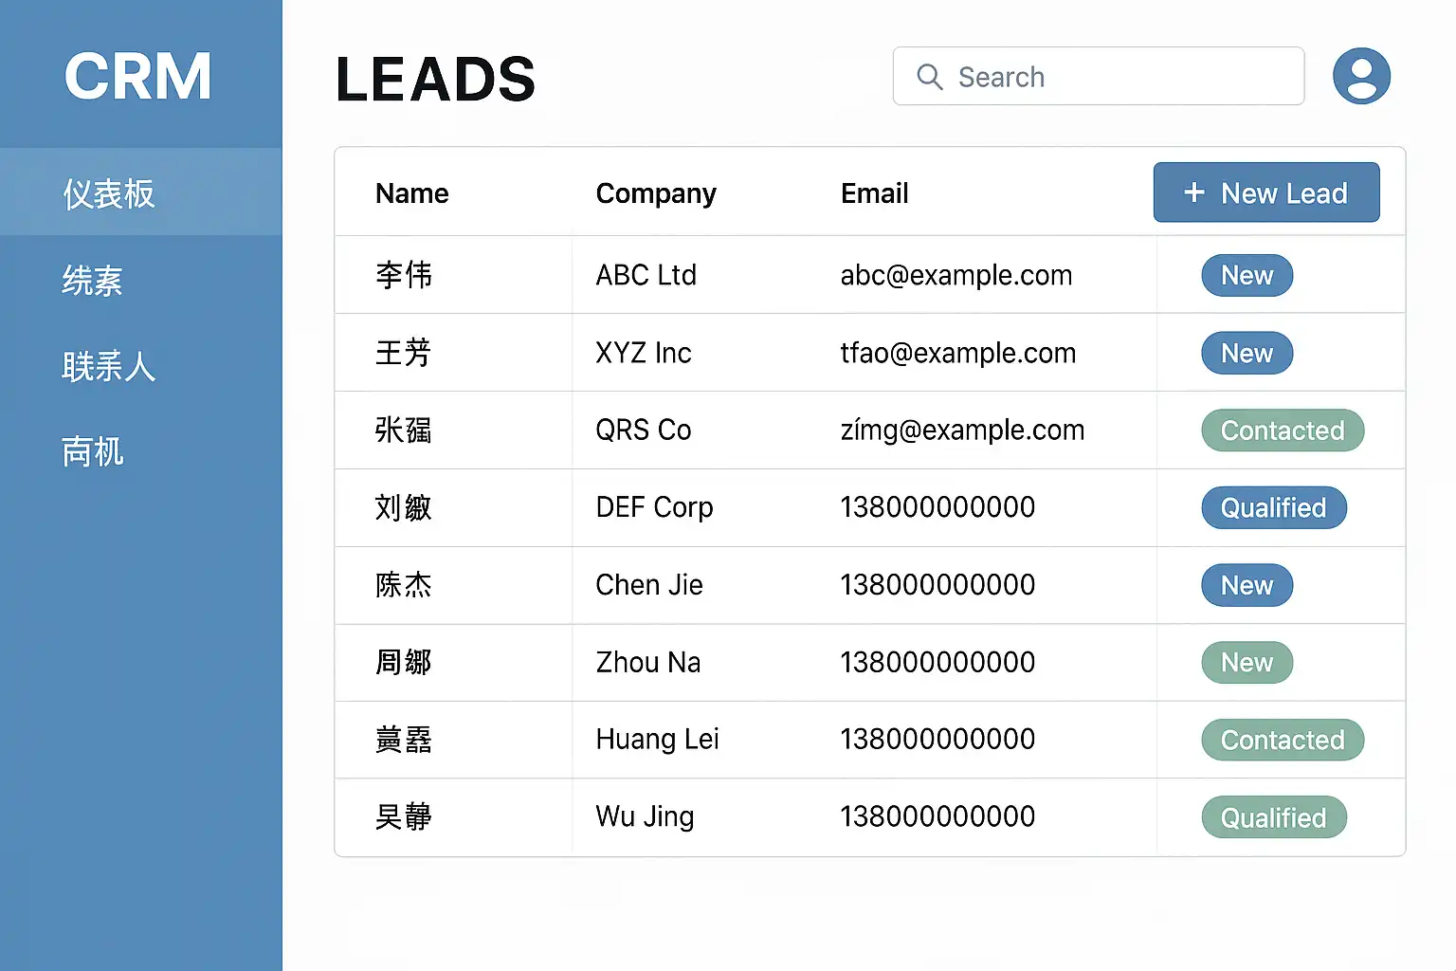The image size is (1456, 971).
Task: Click the Contacted badge for Huang Lei
Action: tap(1283, 740)
